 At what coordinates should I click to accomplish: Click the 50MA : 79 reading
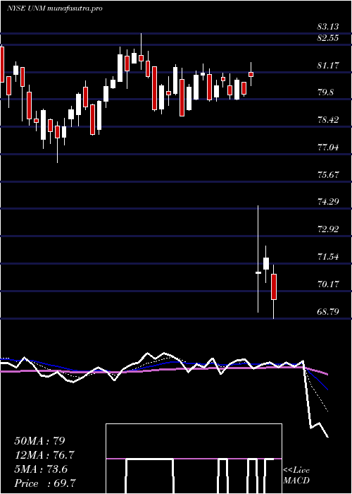[39, 441]
